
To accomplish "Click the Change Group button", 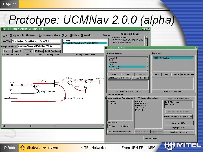I will [187, 74].
